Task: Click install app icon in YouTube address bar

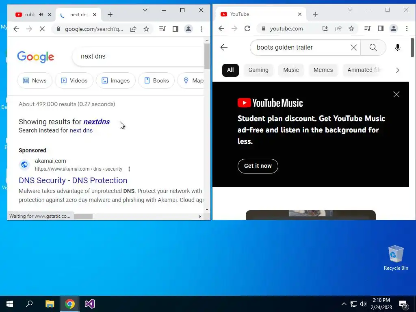Action: 325,29
